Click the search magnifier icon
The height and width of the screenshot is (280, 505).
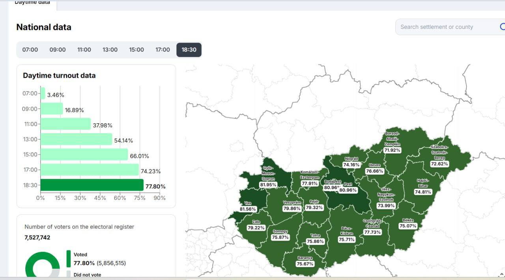tap(502, 27)
